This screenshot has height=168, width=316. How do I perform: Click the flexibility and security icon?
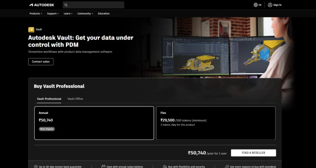click(x=165, y=166)
